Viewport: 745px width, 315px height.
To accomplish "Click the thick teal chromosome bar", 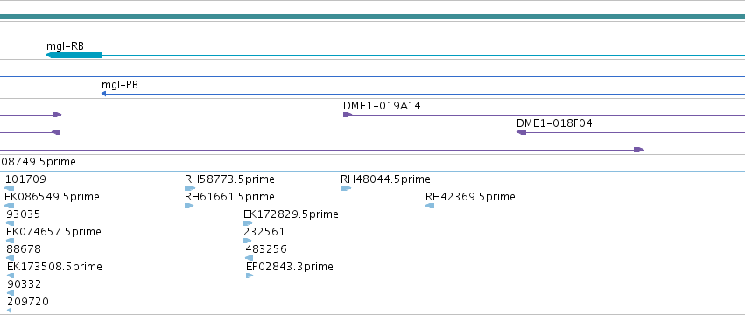I will [x=373, y=17].
